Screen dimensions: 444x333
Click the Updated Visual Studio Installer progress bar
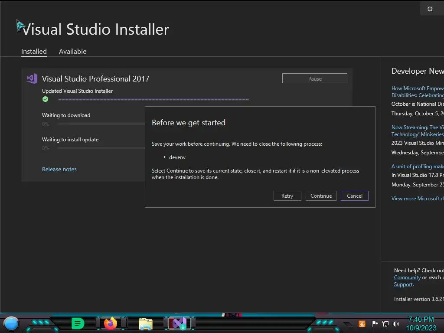[x=154, y=99]
